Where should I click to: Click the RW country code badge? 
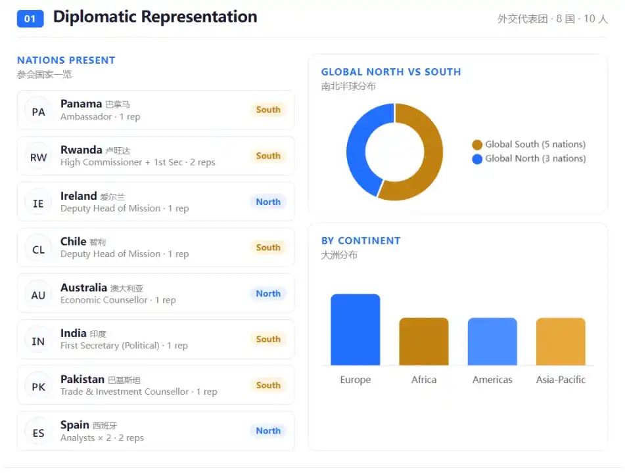tap(38, 158)
